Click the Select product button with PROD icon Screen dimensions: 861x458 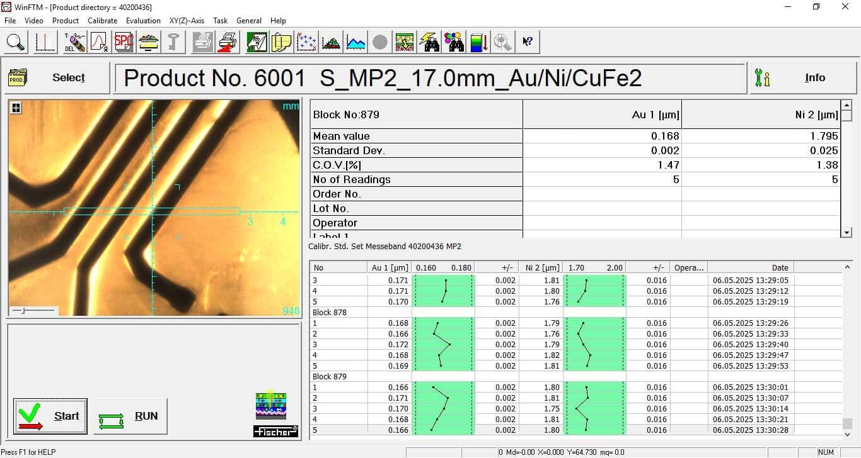pyautogui.click(x=55, y=77)
